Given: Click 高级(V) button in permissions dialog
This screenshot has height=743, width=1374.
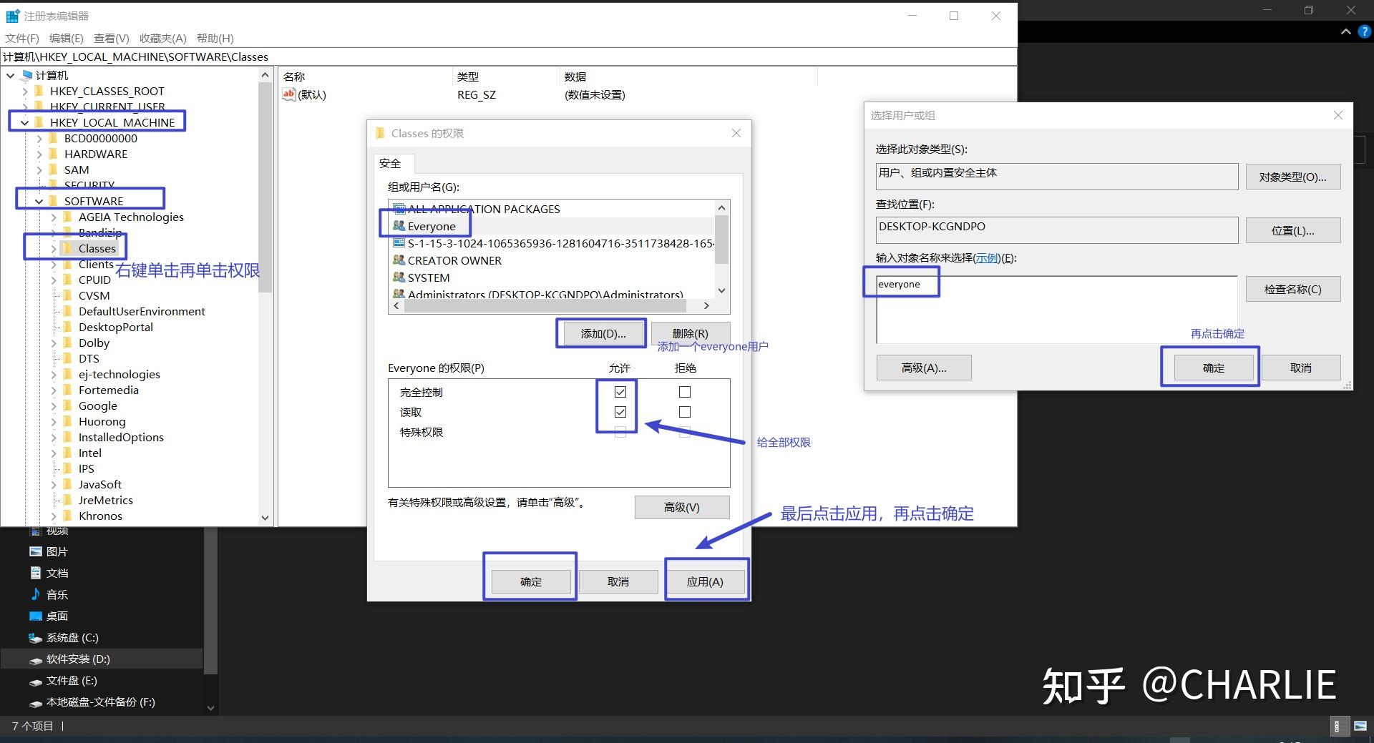Looking at the screenshot, I should pos(682,507).
